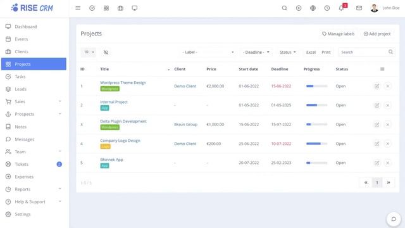
Task: Delete the Bhinnek App project
Action: (x=388, y=163)
